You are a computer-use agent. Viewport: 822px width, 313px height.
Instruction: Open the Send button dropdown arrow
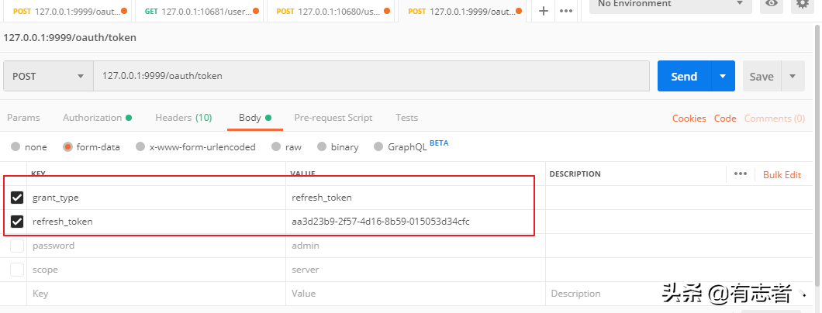(x=723, y=77)
